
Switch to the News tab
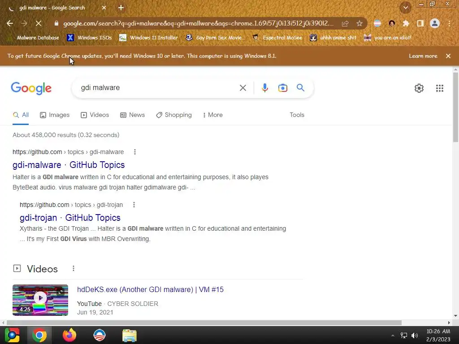pyautogui.click(x=133, y=115)
